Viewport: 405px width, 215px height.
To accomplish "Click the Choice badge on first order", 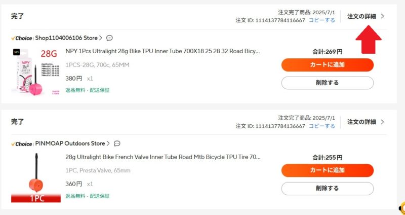I will 21,38.
